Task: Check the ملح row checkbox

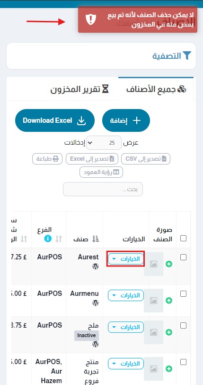Action: 184,325
